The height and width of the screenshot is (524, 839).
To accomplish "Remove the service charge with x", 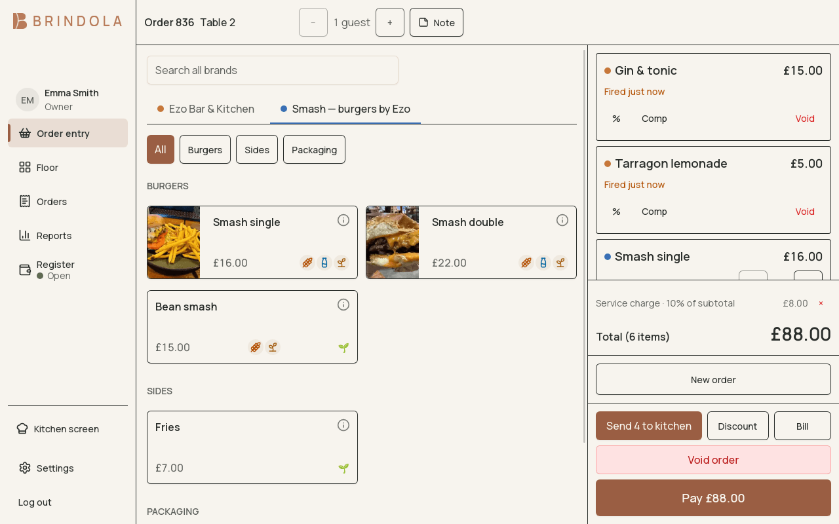I will click(821, 303).
